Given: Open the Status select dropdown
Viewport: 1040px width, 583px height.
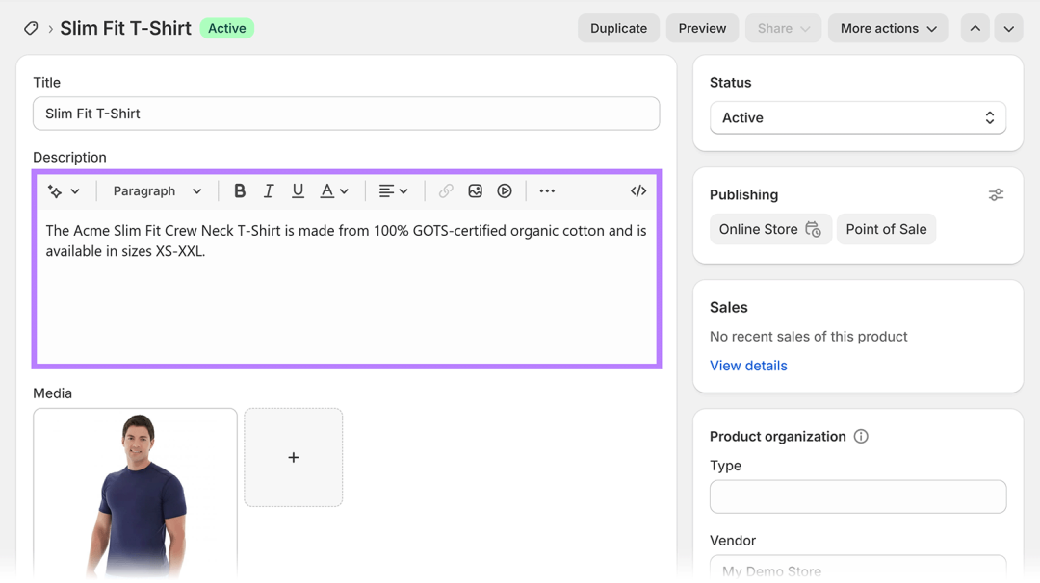Looking at the screenshot, I should [x=857, y=117].
